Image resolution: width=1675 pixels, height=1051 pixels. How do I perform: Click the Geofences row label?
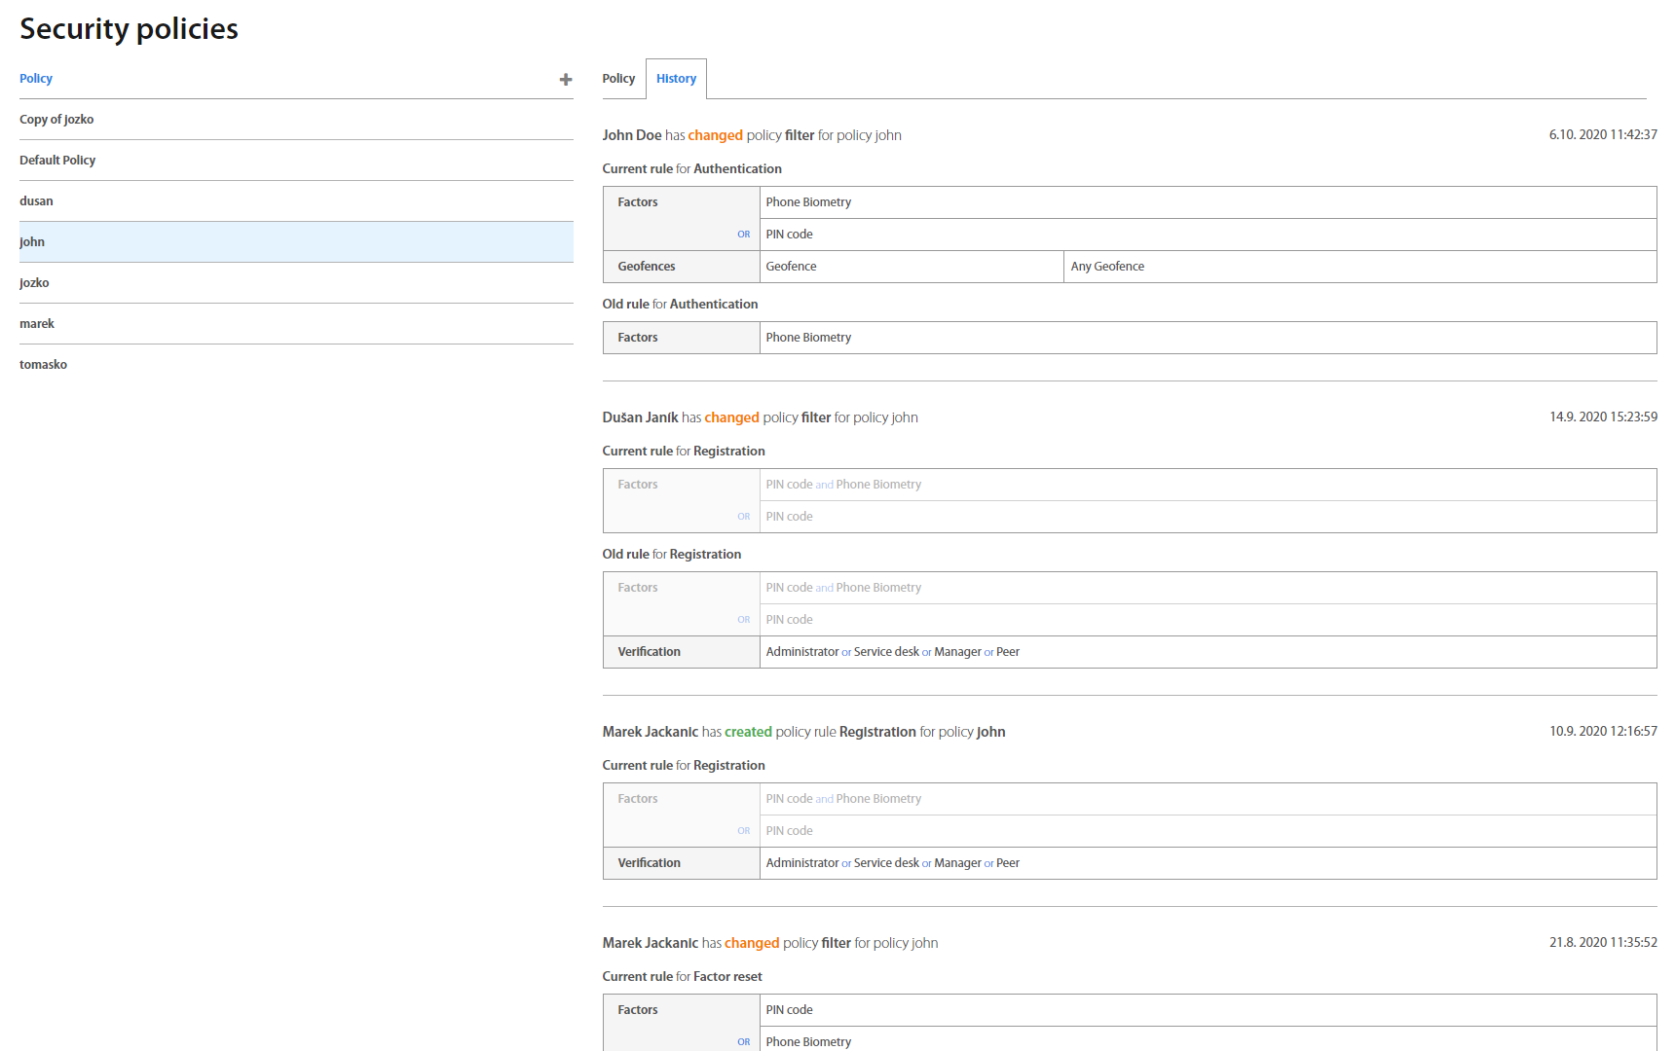tap(646, 267)
